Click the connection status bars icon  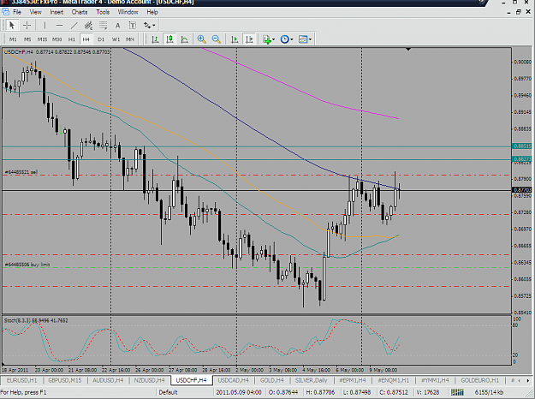pos(457,392)
